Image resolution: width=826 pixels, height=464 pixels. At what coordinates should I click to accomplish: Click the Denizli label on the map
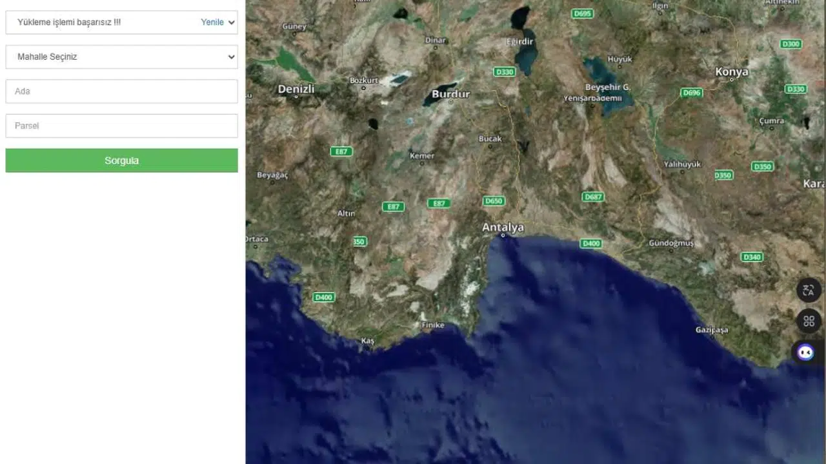296,89
